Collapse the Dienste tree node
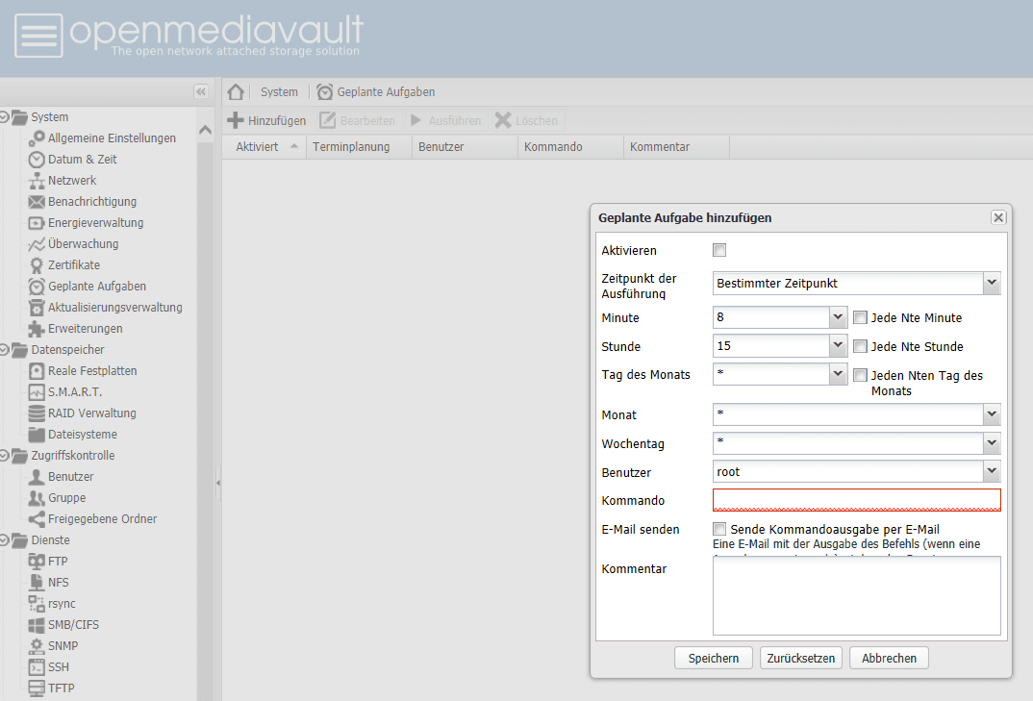The image size is (1033, 701). point(4,540)
